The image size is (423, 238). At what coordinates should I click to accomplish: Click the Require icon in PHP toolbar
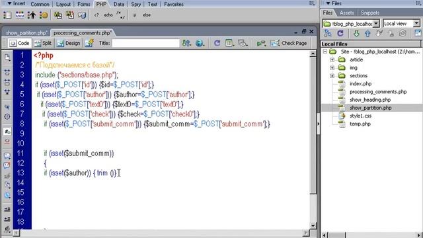[x=70, y=15]
